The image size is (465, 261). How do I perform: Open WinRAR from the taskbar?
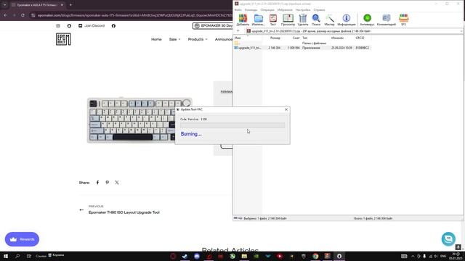(327, 256)
